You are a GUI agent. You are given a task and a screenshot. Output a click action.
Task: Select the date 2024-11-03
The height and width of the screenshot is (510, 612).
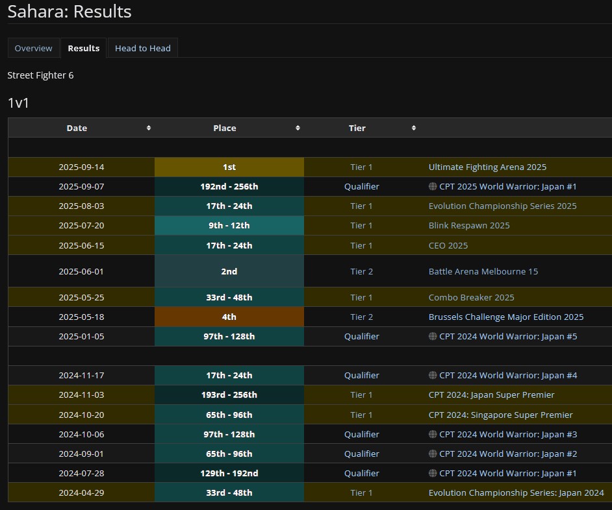coord(81,395)
